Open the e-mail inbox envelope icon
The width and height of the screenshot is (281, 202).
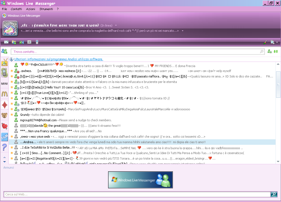tap(6, 42)
